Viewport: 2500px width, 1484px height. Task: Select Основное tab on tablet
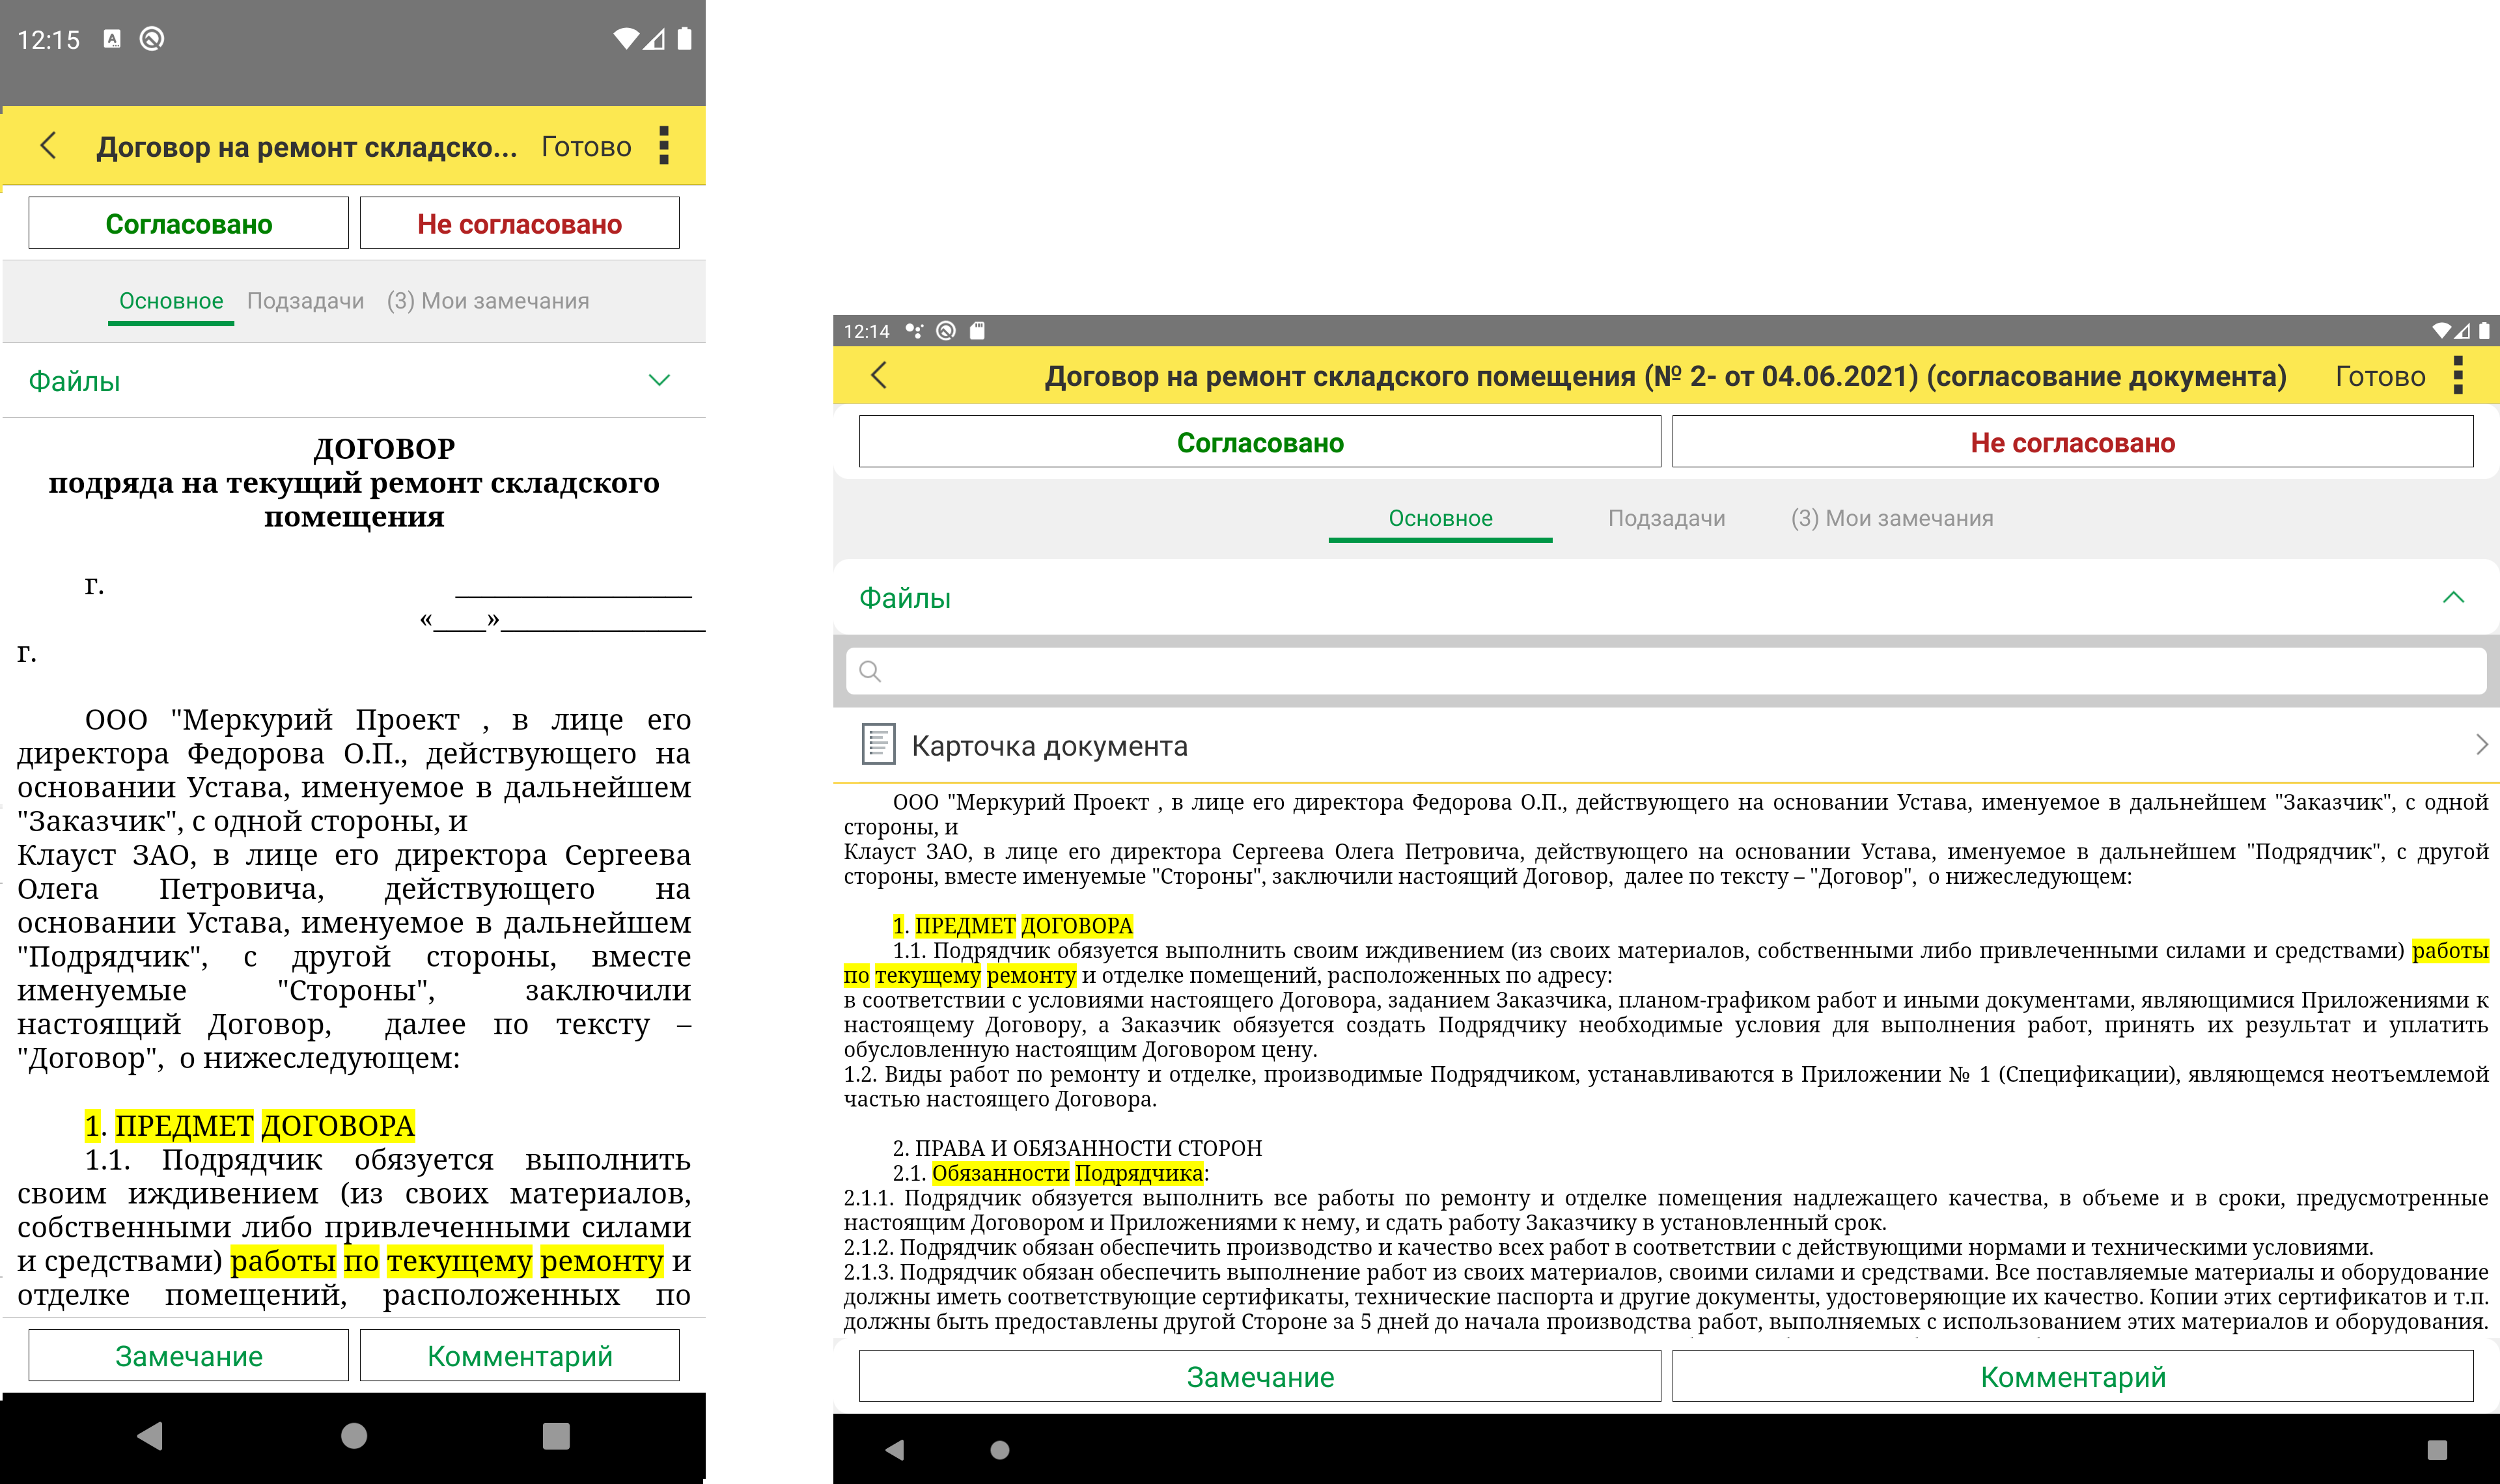[x=1440, y=518]
